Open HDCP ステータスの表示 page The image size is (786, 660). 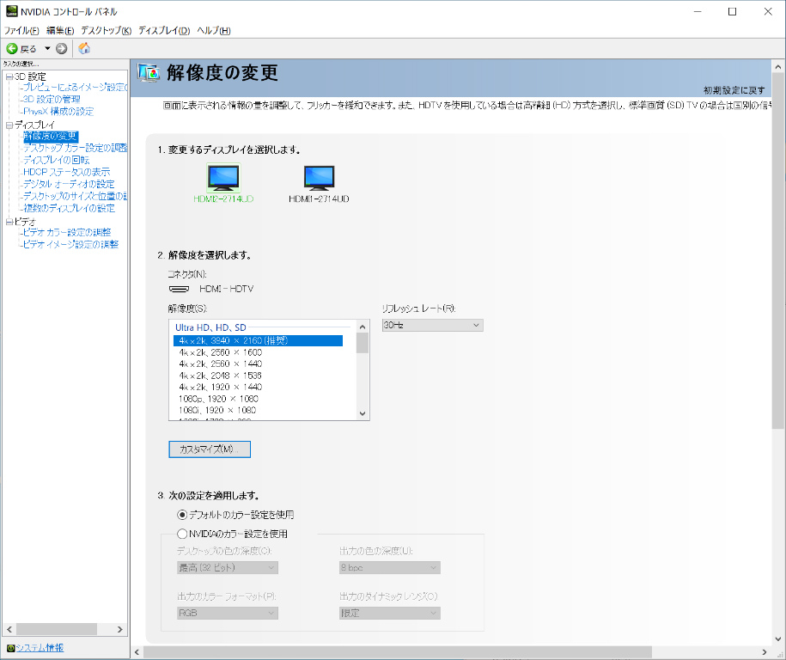(67, 172)
